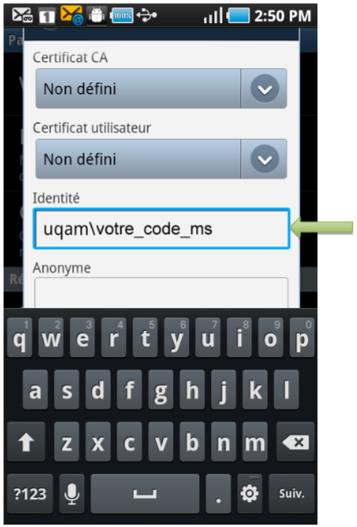The image size is (357, 527).
Task: Tap the email notification icon in status bar
Action: [x=72, y=15]
